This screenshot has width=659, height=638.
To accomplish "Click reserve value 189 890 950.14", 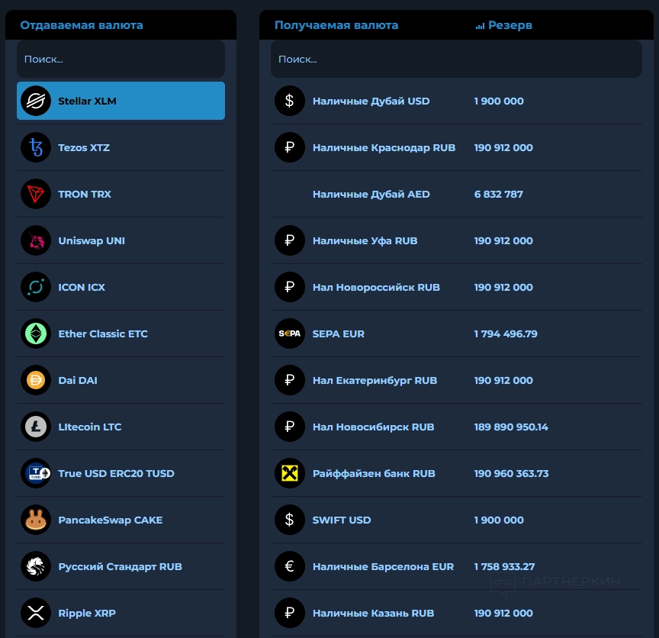I will point(511,427).
